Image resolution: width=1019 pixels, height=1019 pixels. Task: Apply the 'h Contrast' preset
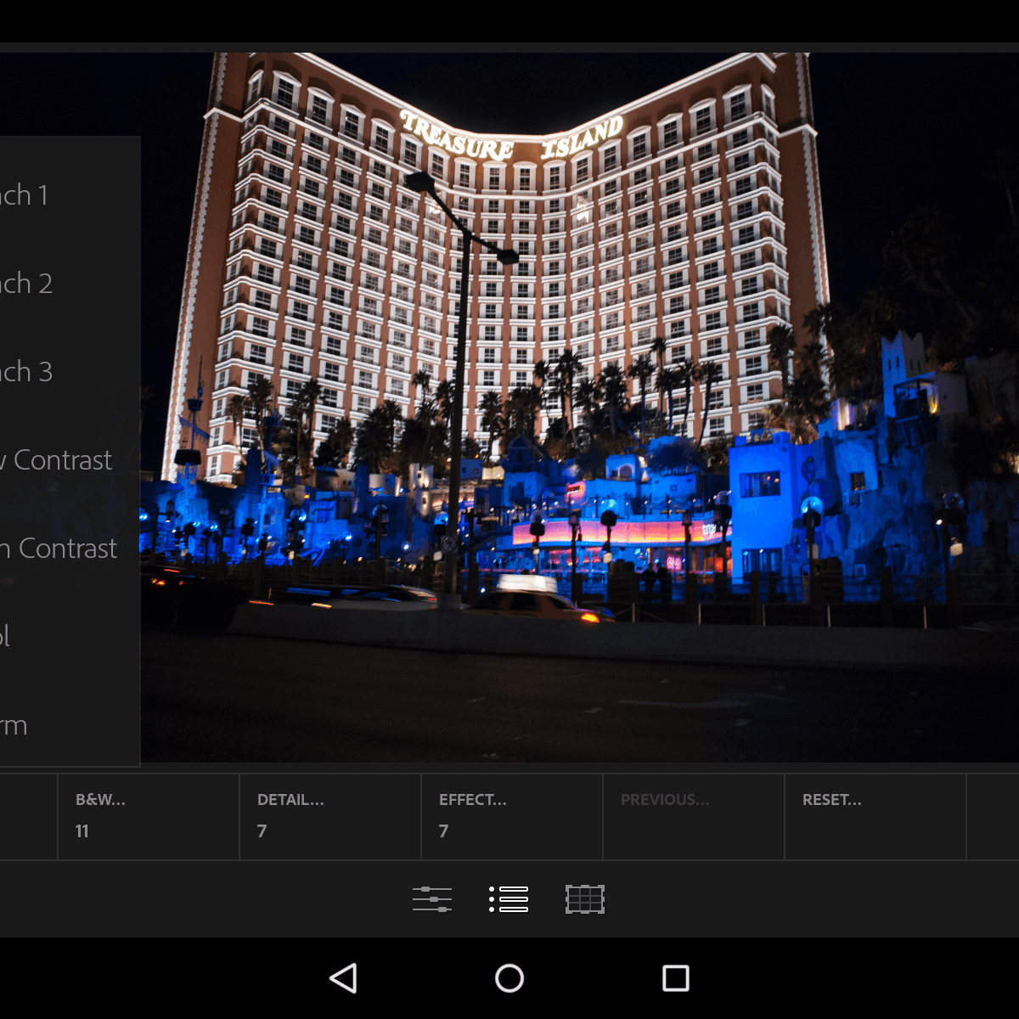[x=70, y=548]
